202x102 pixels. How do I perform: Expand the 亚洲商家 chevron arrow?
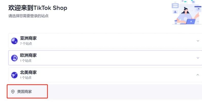tap(198, 41)
